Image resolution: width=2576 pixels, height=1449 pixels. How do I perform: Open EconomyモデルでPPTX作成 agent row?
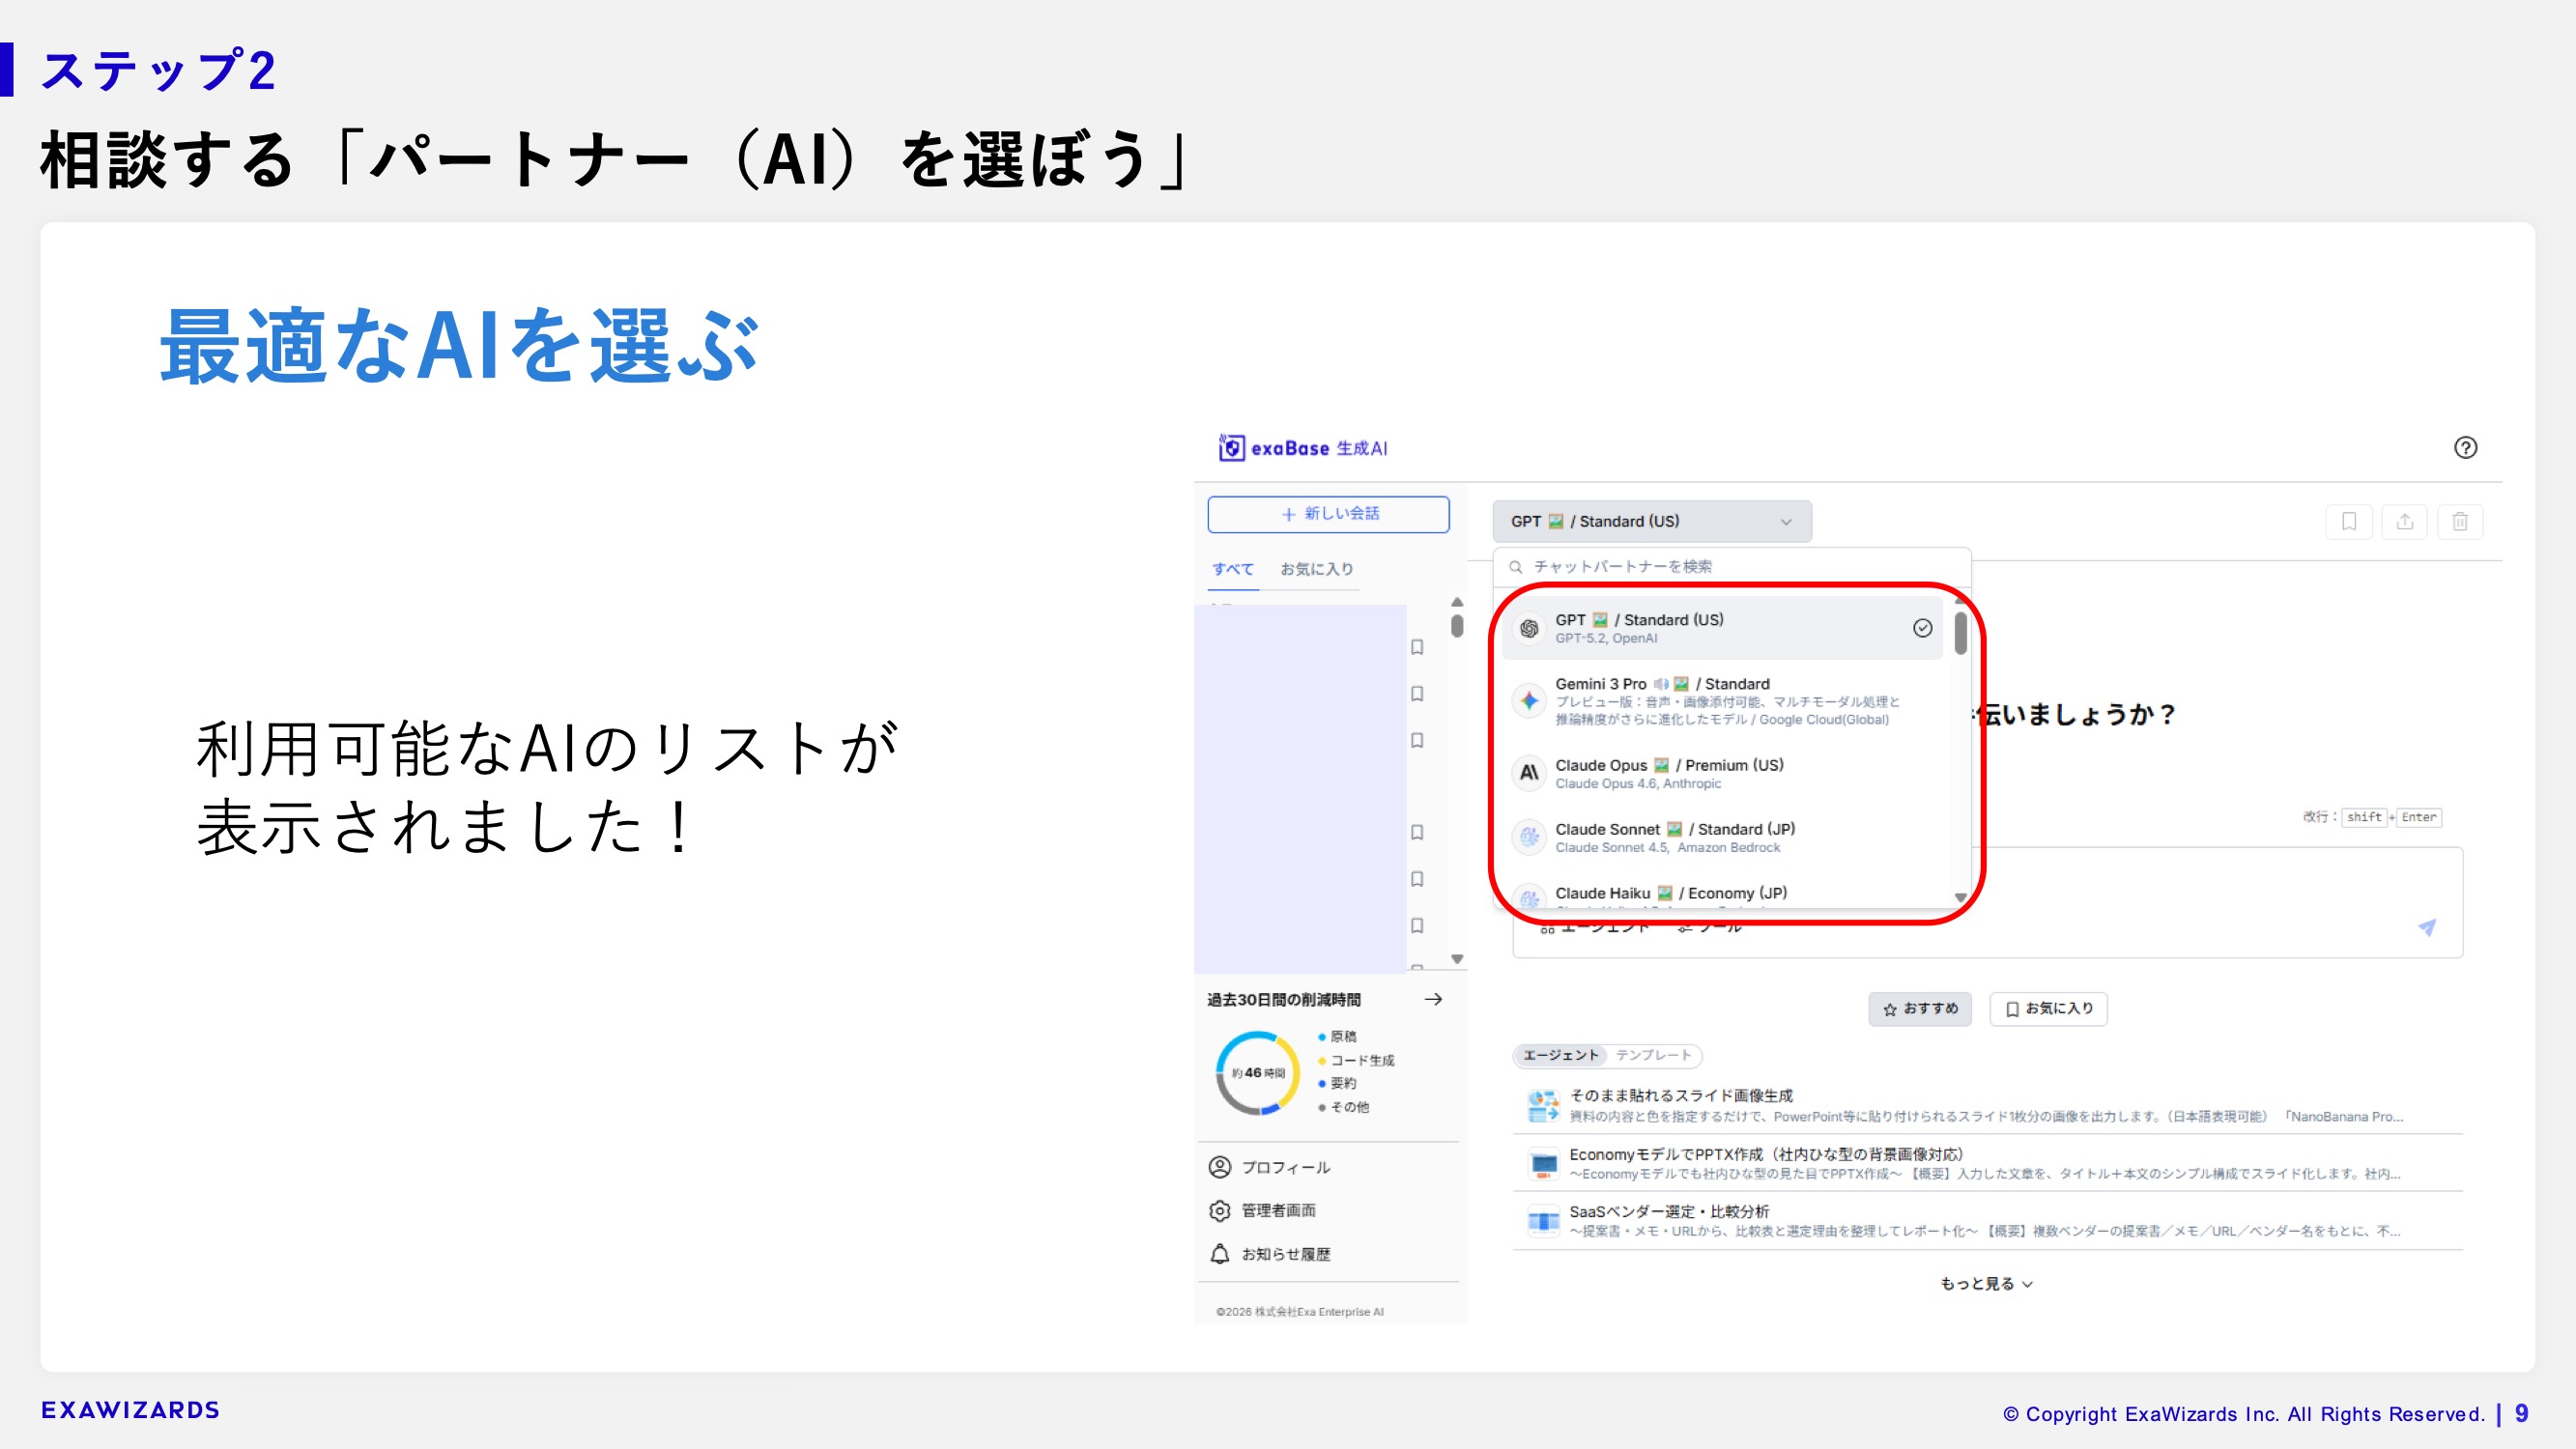point(1987,1163)
